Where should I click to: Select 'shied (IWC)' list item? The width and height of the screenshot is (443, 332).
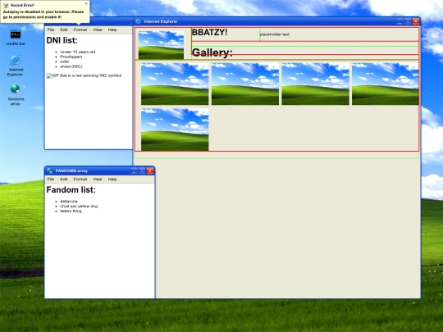coord(71,66)
